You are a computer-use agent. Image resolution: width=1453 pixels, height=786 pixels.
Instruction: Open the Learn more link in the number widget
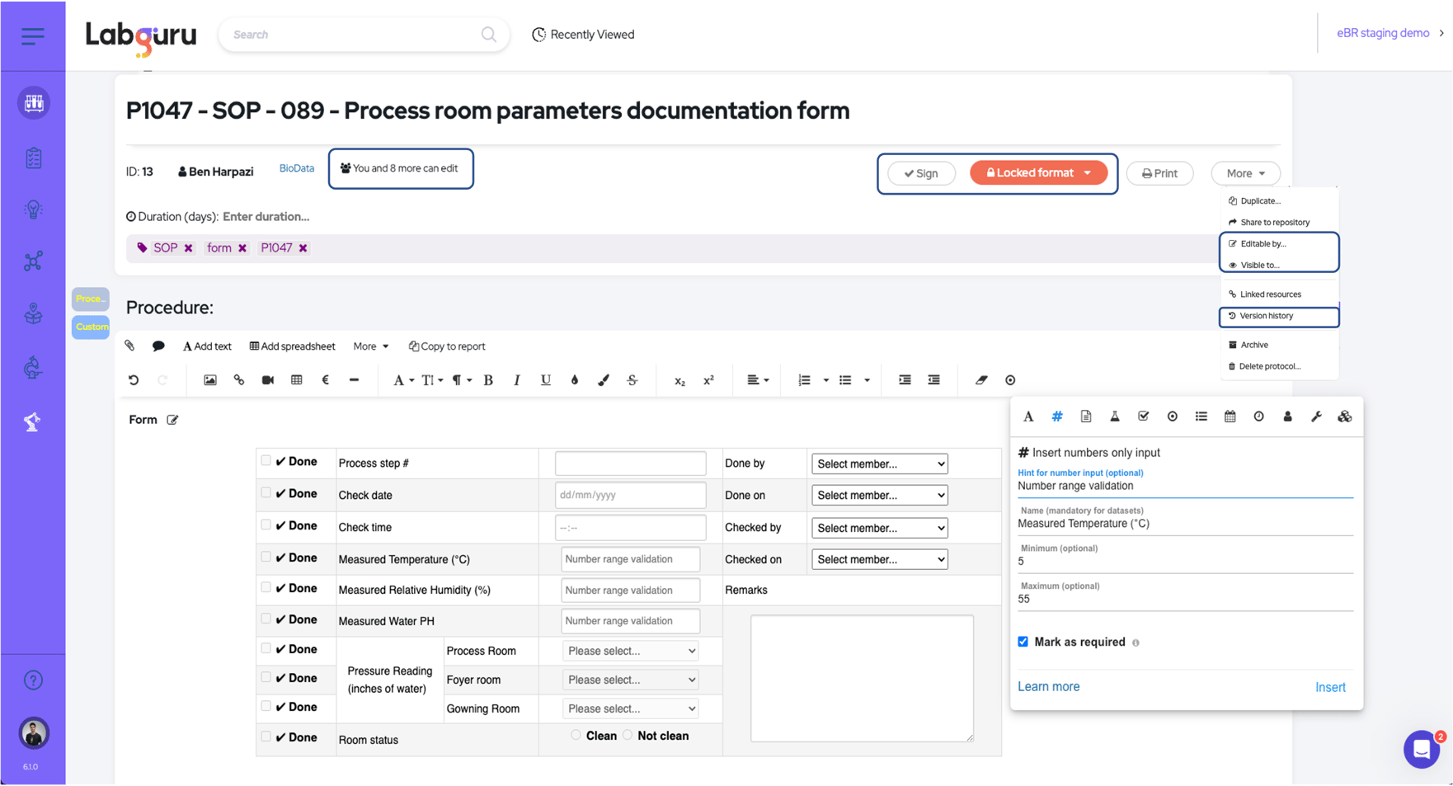pos(1048,686)
